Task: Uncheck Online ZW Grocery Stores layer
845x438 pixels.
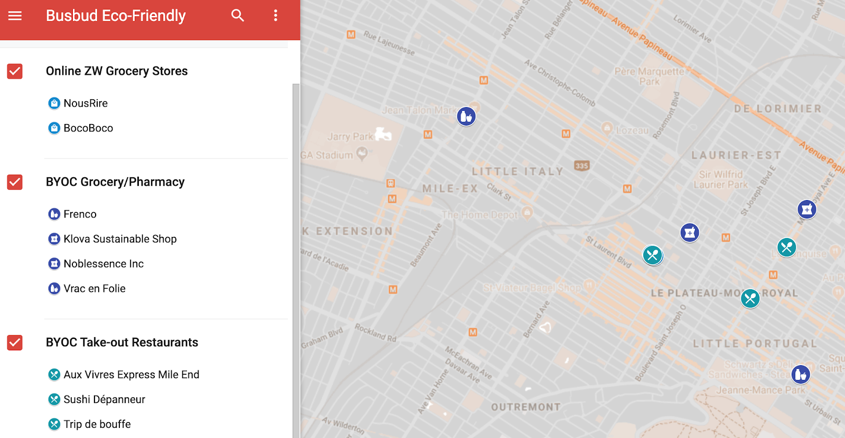Action: 15,71
